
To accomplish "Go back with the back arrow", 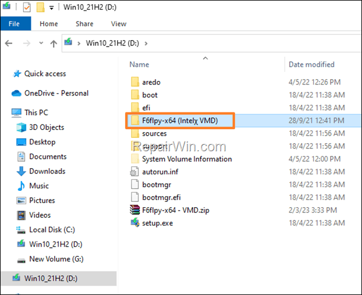I will (x=9, y=43).
